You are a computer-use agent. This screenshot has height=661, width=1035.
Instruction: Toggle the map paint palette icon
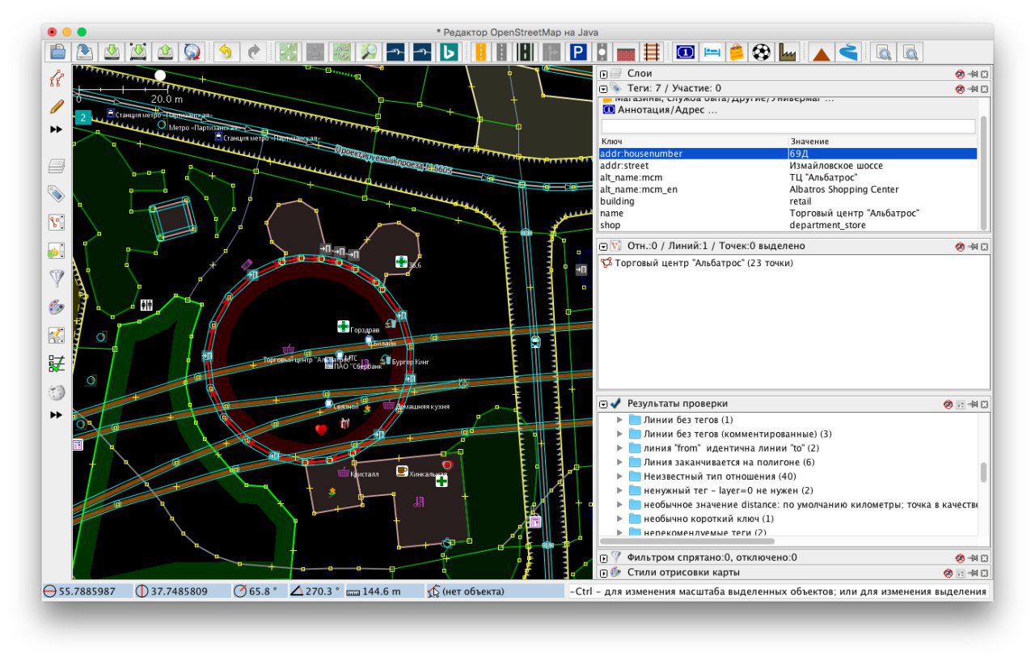coord(57,307)
